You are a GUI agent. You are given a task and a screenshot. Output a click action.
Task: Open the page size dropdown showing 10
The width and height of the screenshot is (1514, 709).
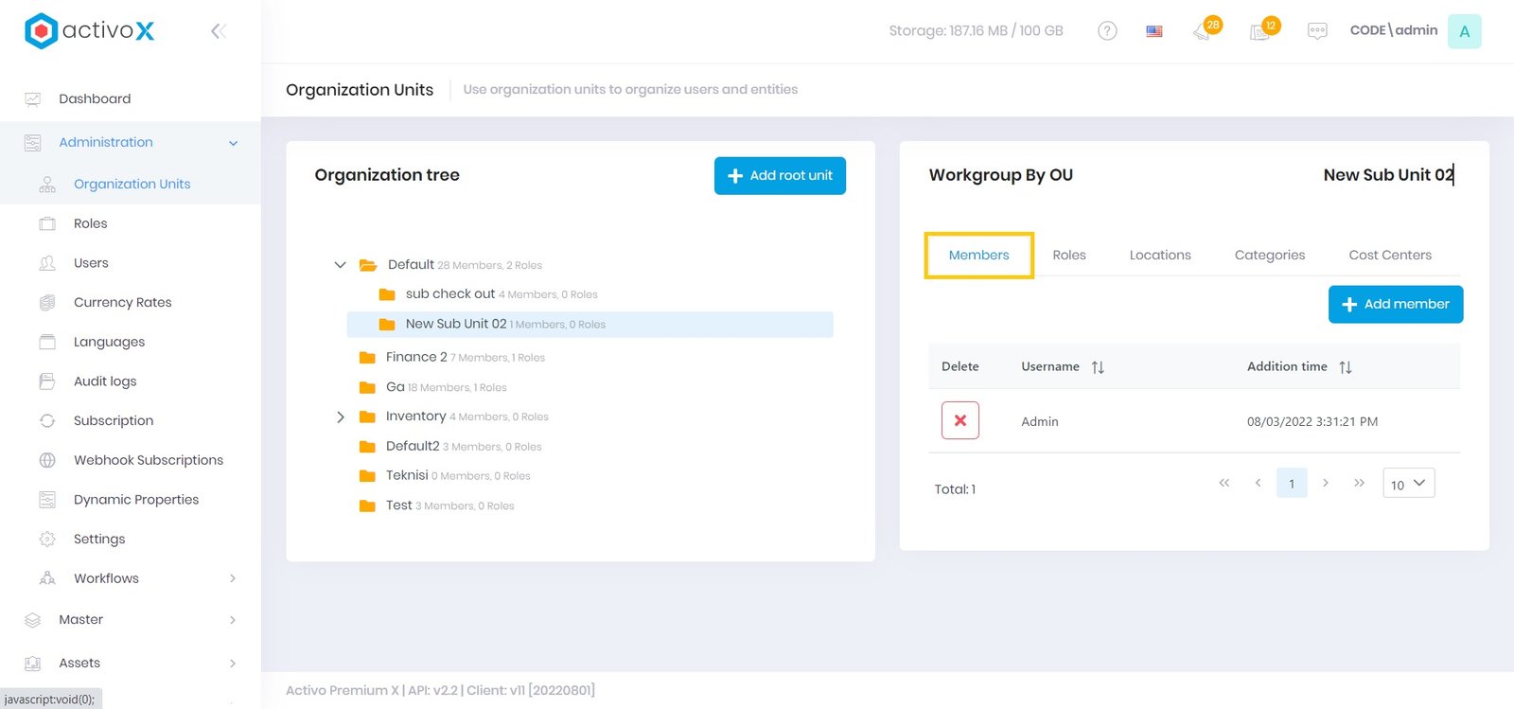coord(1408,484)
